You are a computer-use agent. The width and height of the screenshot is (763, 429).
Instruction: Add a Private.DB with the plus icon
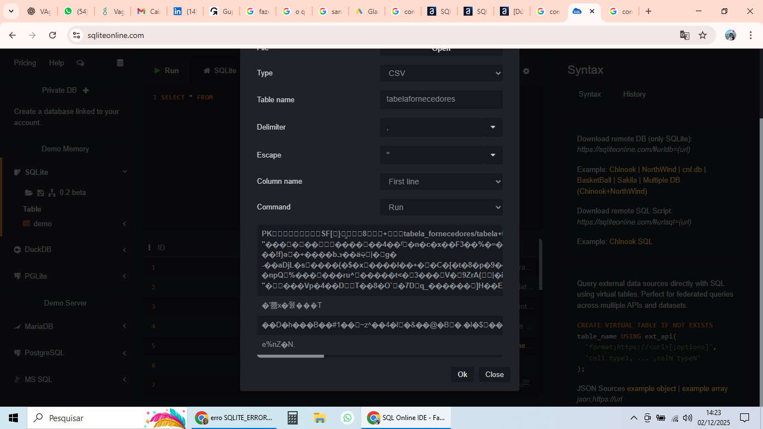(85, 90)
